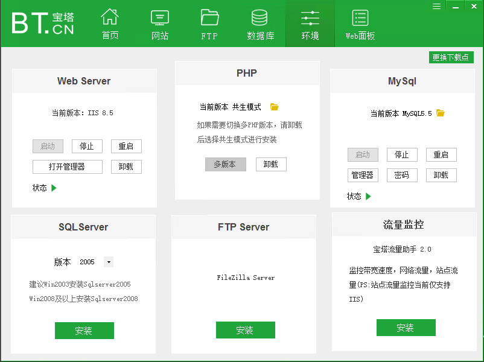Open the FTP folder icon tab
The width and height of the screenshot is (484, 362).
(x=209, y=25)
